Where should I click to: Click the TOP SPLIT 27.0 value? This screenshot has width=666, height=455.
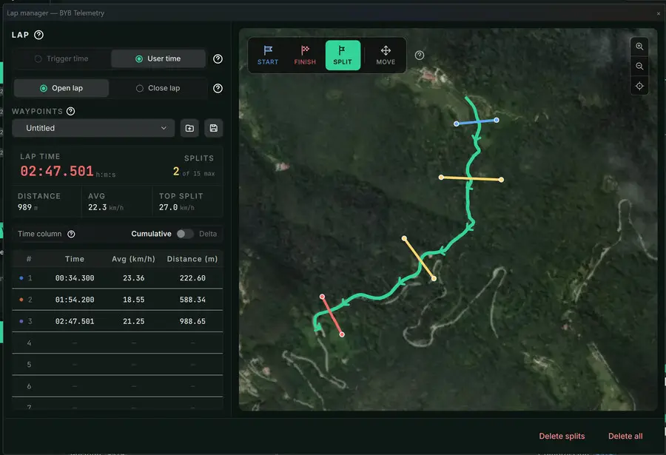pyautogui.click(x=168, y=207)
